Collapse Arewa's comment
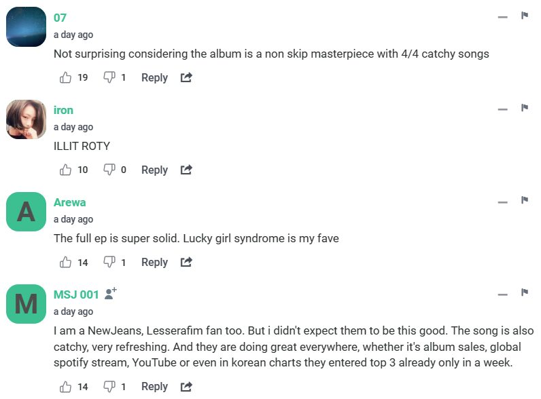This screenshot has height=399, width=541. tap(503, 202)
